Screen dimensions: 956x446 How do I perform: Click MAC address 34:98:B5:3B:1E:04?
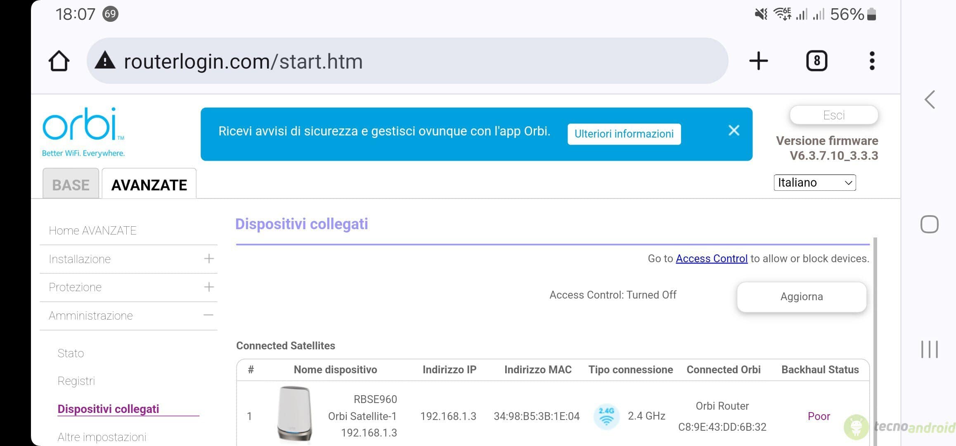(x=537, y=416)
